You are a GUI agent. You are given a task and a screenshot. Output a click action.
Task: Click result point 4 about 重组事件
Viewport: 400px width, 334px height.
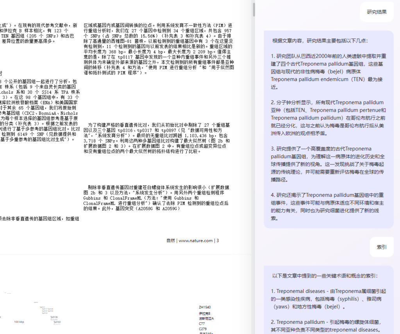(328, 207)
